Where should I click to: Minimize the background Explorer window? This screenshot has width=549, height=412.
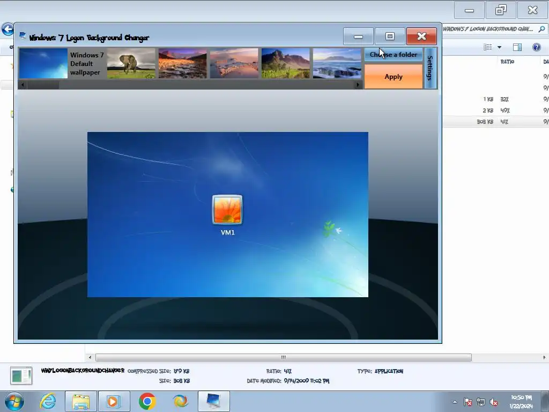pyautogui.click(x=469, y=11)
